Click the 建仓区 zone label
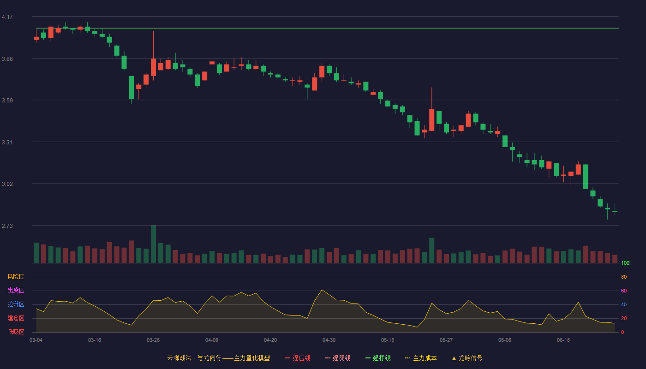646x369 pixels. (x=16, y=318)
